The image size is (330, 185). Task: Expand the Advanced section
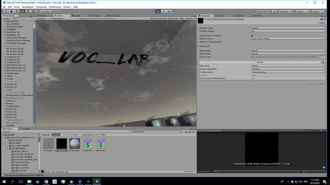click(198, 46)
